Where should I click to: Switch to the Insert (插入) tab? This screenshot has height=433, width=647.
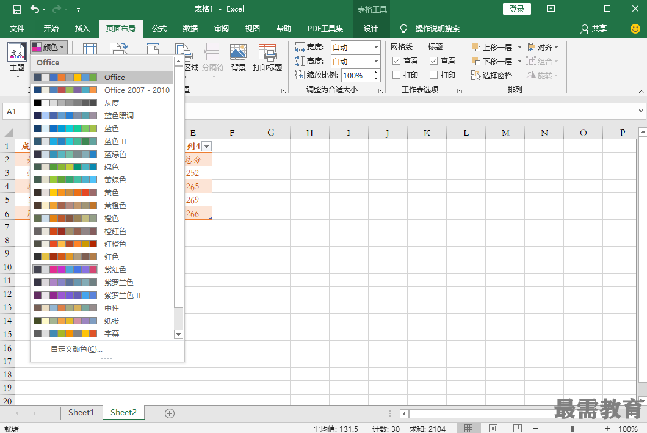click(82, 29)
